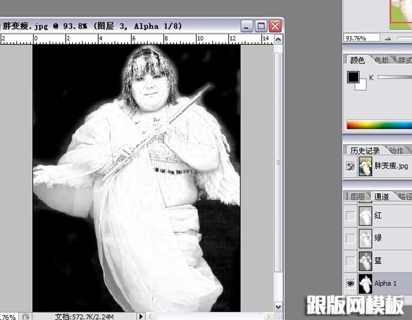The image size is (412, 320).
Task: Open the 动作 (Actions) tab
Action: (396, 151)
